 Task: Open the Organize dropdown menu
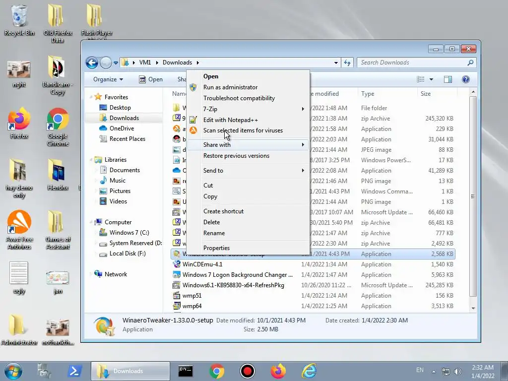pos(108,79)
